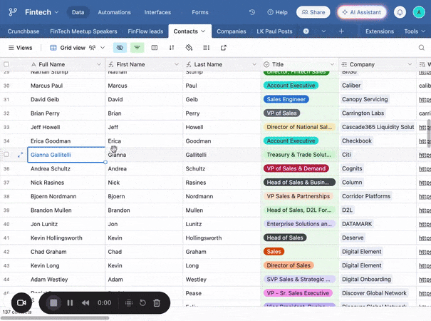Open the FinFlow leads table
Screen dimensions: 431x321
tap(145, 31)
